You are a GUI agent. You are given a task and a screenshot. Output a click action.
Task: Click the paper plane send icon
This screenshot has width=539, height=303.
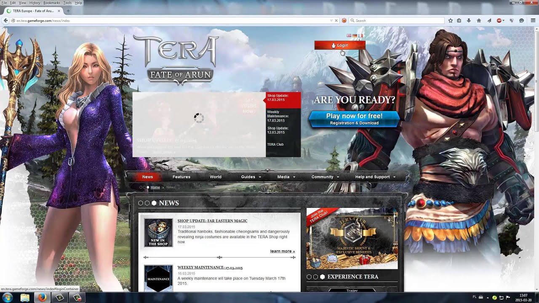489,21
